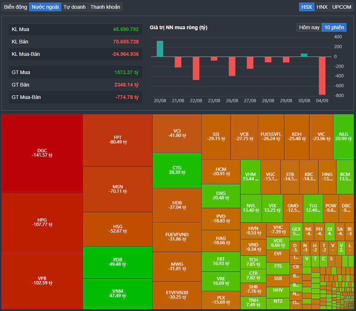Open the Thanh khoản tab
The image size is (356, 311).
pyautogui.click(x=105, y=7)
